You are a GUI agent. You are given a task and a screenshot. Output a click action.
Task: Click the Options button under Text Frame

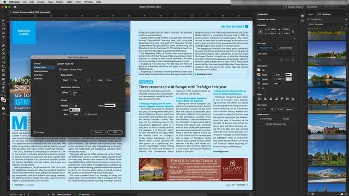point(289,109)
